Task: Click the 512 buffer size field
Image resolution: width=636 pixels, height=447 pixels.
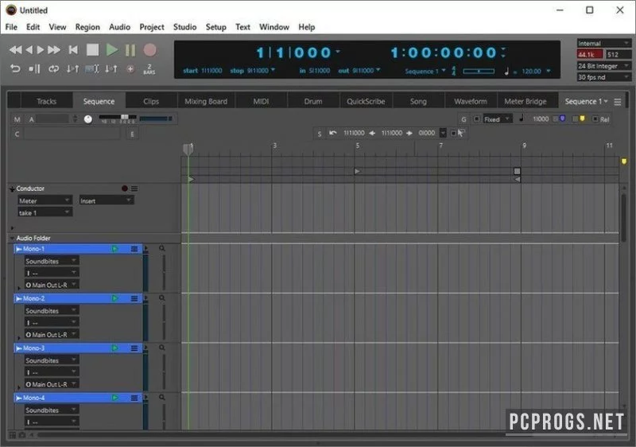Action: click(x=618, y=54)
